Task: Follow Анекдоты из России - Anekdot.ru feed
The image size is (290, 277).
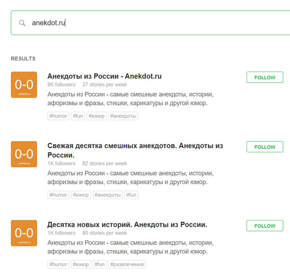Action: (x=264, y=77)
